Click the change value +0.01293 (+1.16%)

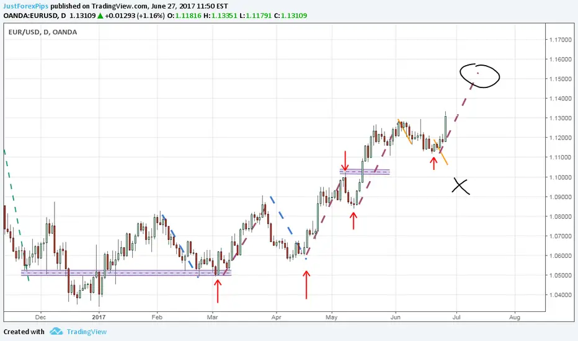[135, 15]
